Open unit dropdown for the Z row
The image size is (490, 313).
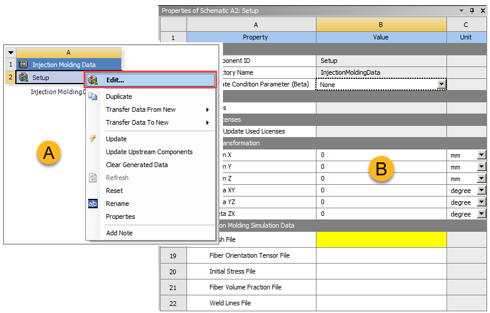click(x=481, y=179)
